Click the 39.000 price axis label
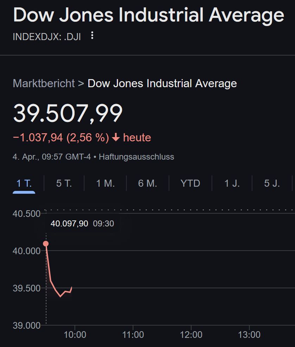The width and height of the screenshot is (295, 347). 27,326
